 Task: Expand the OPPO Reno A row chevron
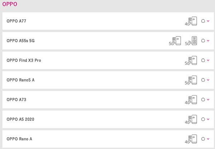208,139
